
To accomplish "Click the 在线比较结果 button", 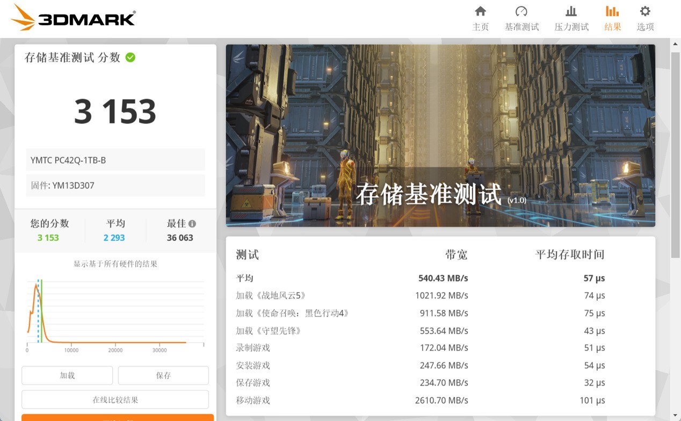I will [x=115, y=400].
